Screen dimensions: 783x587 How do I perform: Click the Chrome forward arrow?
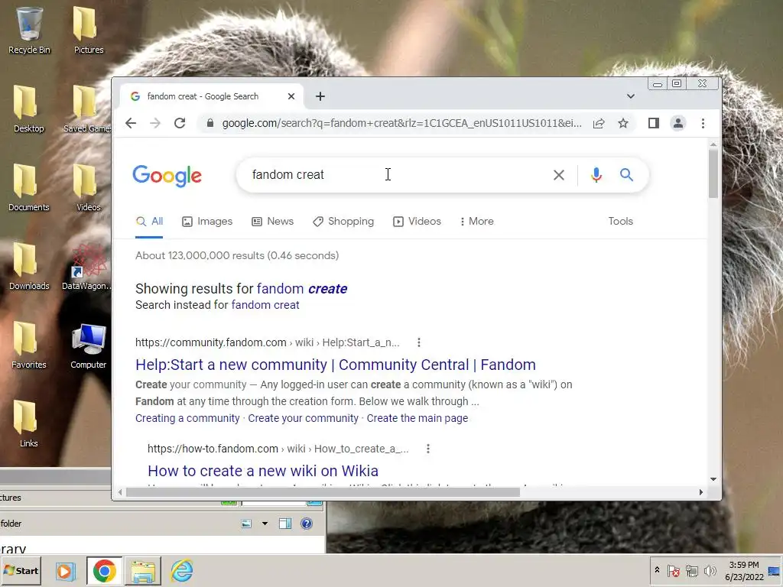pos(155,123)
